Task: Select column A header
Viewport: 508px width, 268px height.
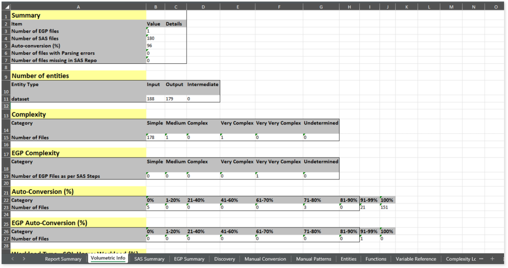Action: [x=79, y=6]
